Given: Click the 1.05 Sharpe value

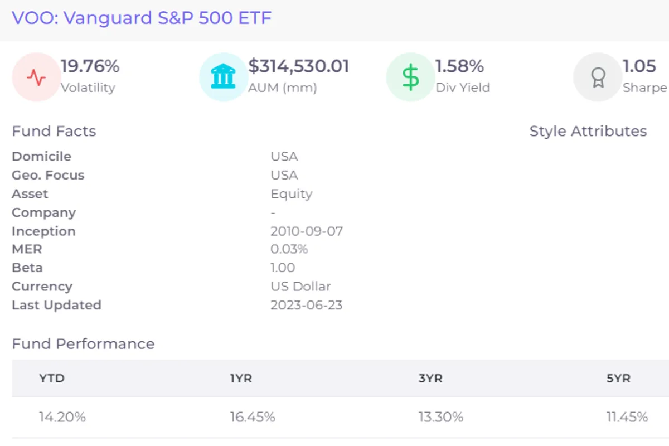Looking at the screenshot, I should point(640,66).
